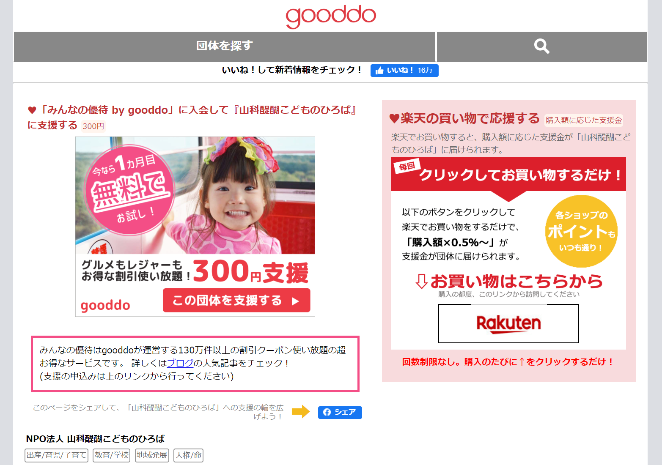Open the 団体を探す menu tab
This screenshot has height=465, width=662.
tap(225, 46)
